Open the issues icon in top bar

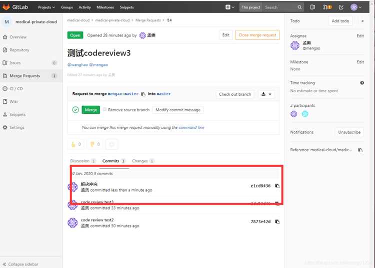click(312, 7)
